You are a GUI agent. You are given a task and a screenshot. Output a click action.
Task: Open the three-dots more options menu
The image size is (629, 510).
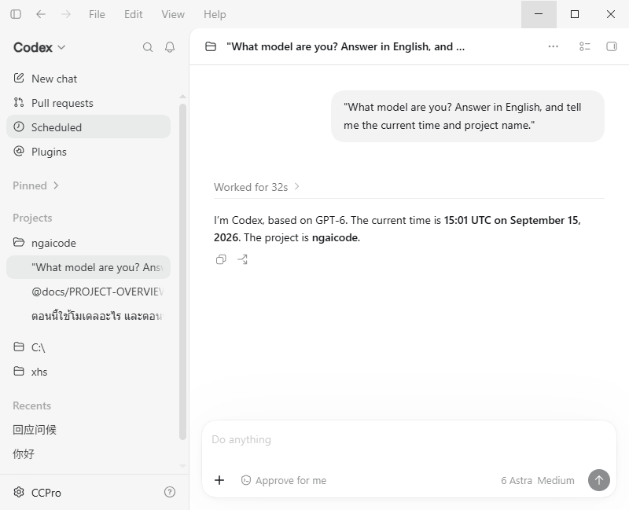click(x=554, y=46)
